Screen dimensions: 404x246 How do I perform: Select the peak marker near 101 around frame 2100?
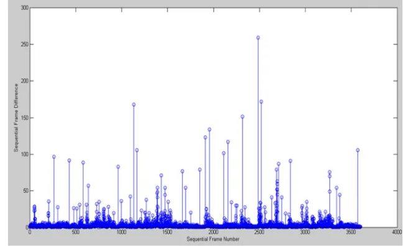224,153
